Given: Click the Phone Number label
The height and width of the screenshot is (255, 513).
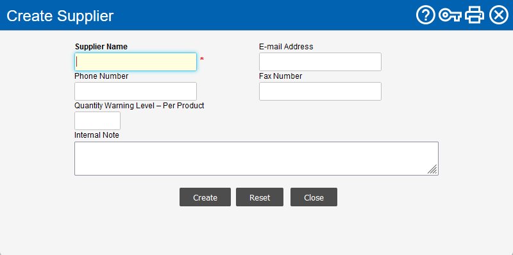Looking at the screenshot, I should (x=101, y=76).
